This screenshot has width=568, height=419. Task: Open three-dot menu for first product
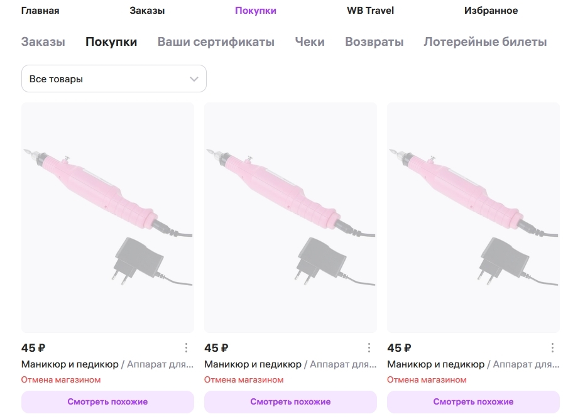(x=186, y=347)
